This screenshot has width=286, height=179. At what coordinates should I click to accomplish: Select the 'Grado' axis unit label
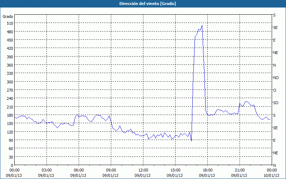pyautogui.click(x=8, y=16)
